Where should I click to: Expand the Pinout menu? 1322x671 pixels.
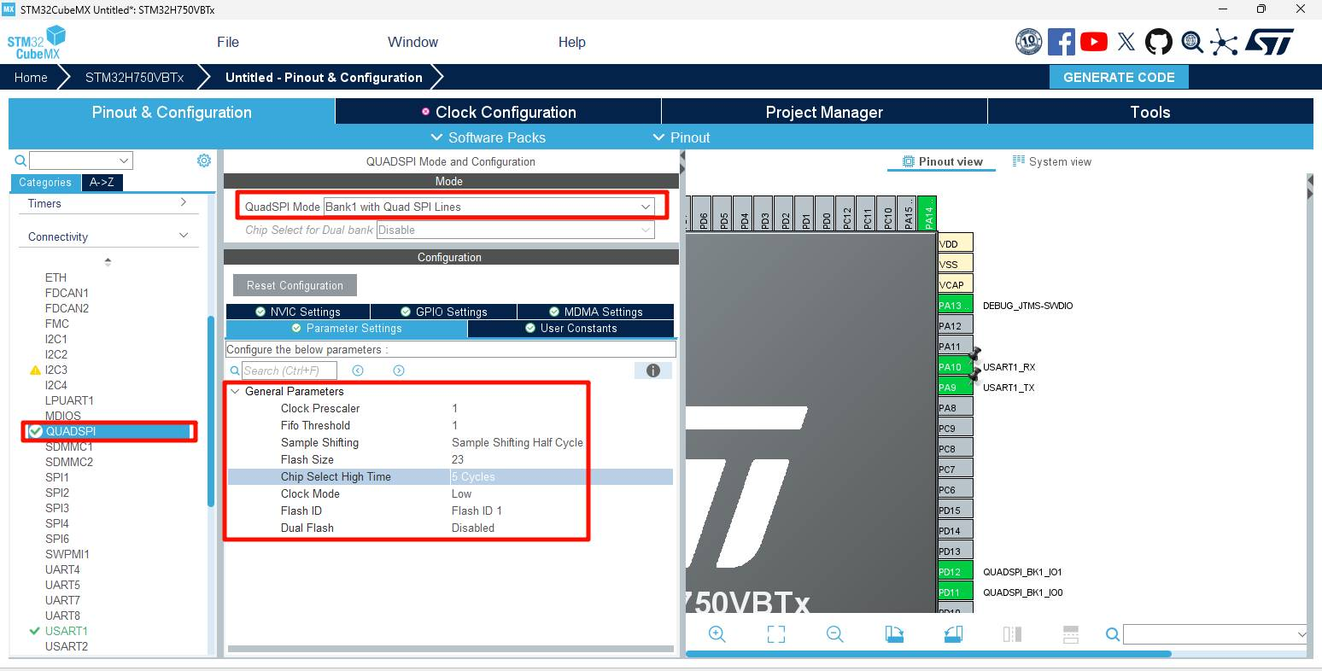(x=681, y=137)
